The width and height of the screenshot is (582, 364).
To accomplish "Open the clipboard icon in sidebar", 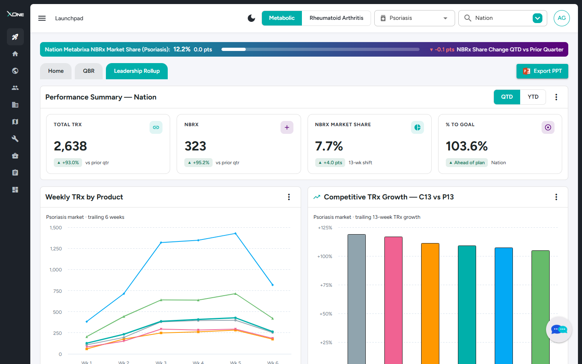I will (x=15, y=173).
